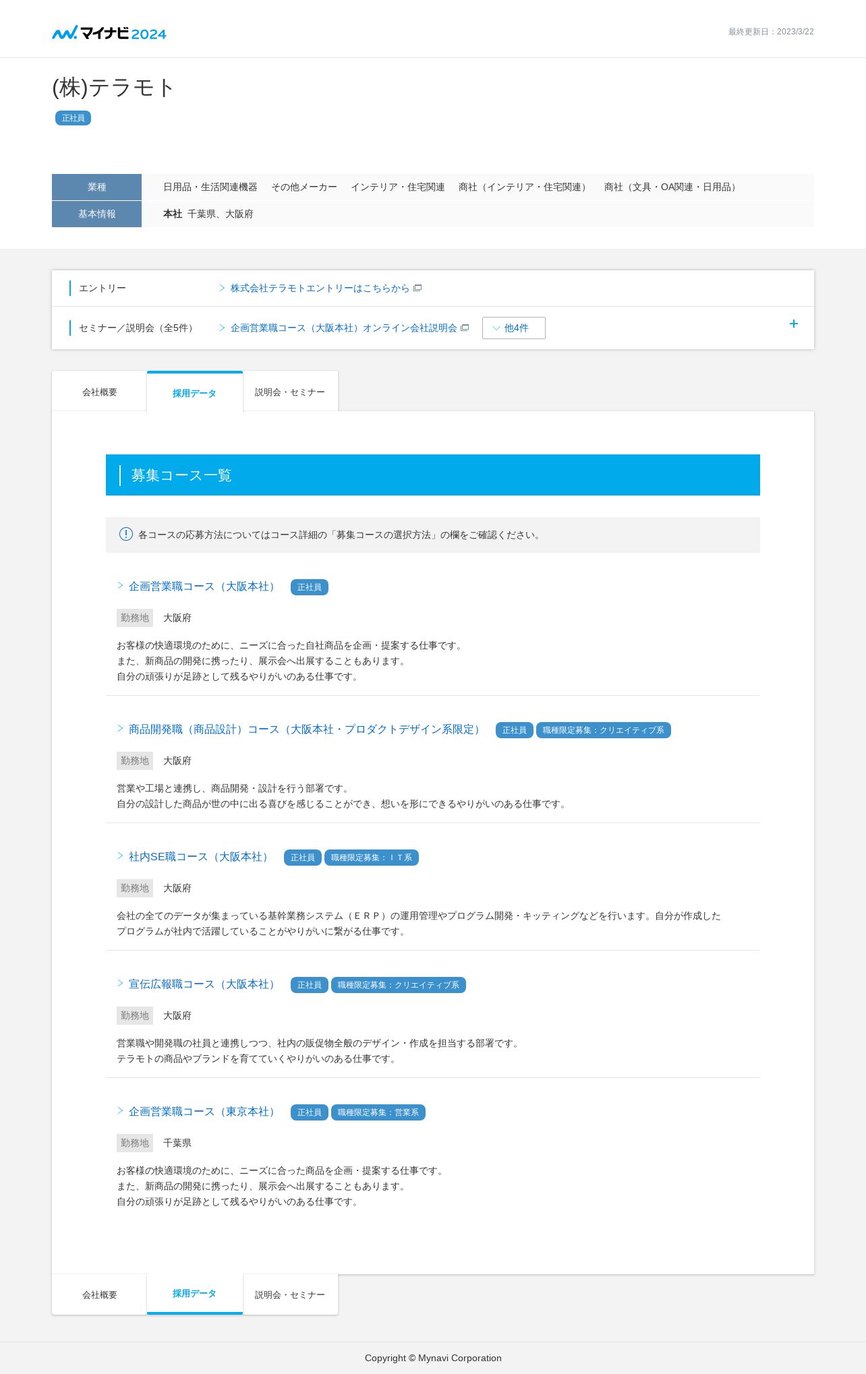Expand the 他4件 seminar dropdown

point(514,328)
